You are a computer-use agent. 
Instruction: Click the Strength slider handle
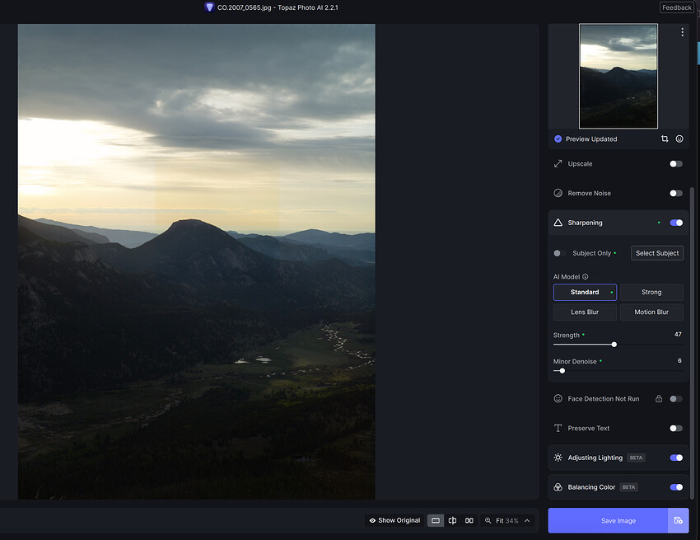[x=614, y=345]
